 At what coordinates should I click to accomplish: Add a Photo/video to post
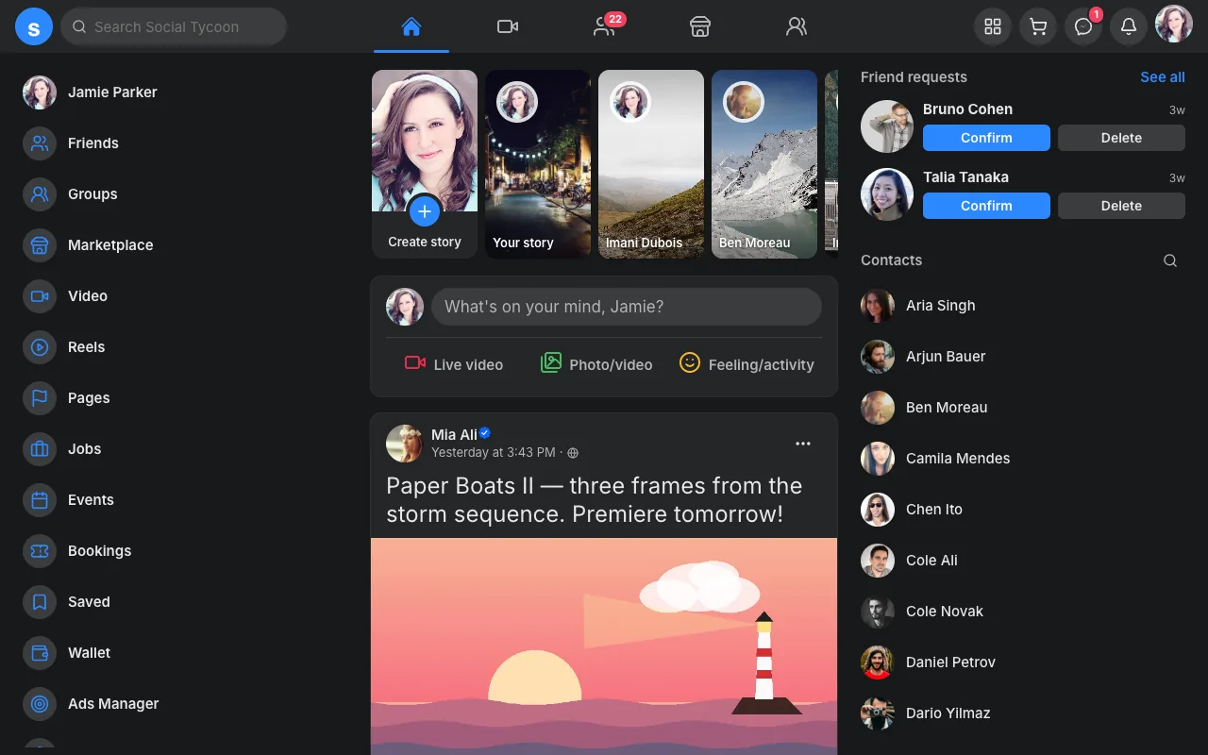tap(596, 364)
